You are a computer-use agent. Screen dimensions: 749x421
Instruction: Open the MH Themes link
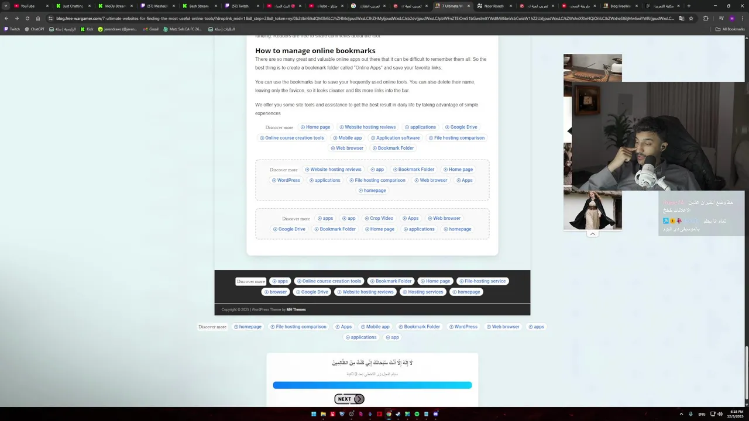tap(296, 310)
